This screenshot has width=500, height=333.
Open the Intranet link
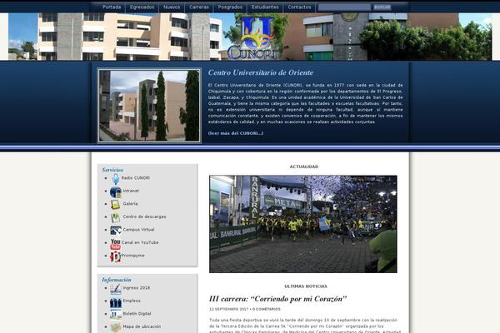pos(131,191)
